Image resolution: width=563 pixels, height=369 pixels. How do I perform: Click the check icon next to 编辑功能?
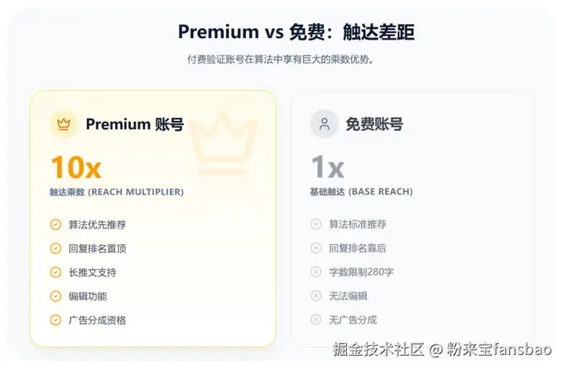pyautogui.click(x=55, y=296)
